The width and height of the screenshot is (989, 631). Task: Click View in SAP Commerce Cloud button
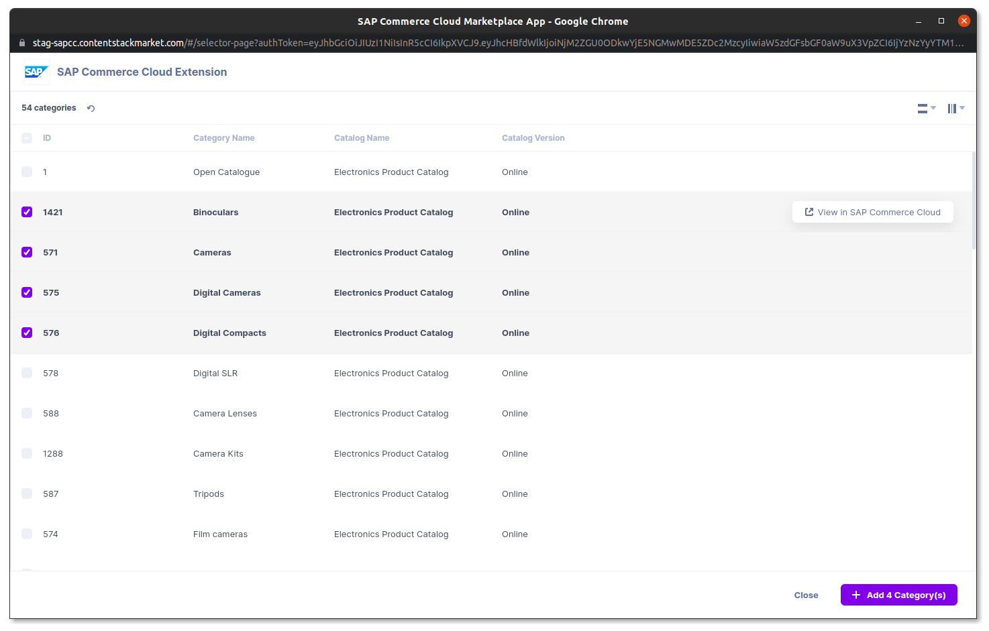coord(872,212)
